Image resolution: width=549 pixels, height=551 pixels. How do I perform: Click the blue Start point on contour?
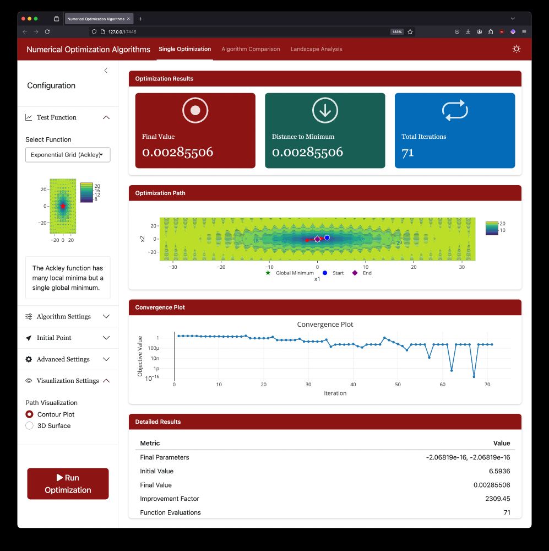pos(327,237)
